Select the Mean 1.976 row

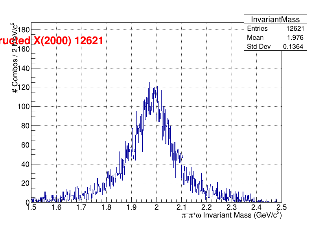pyautogui.click(x=276, y=37)
